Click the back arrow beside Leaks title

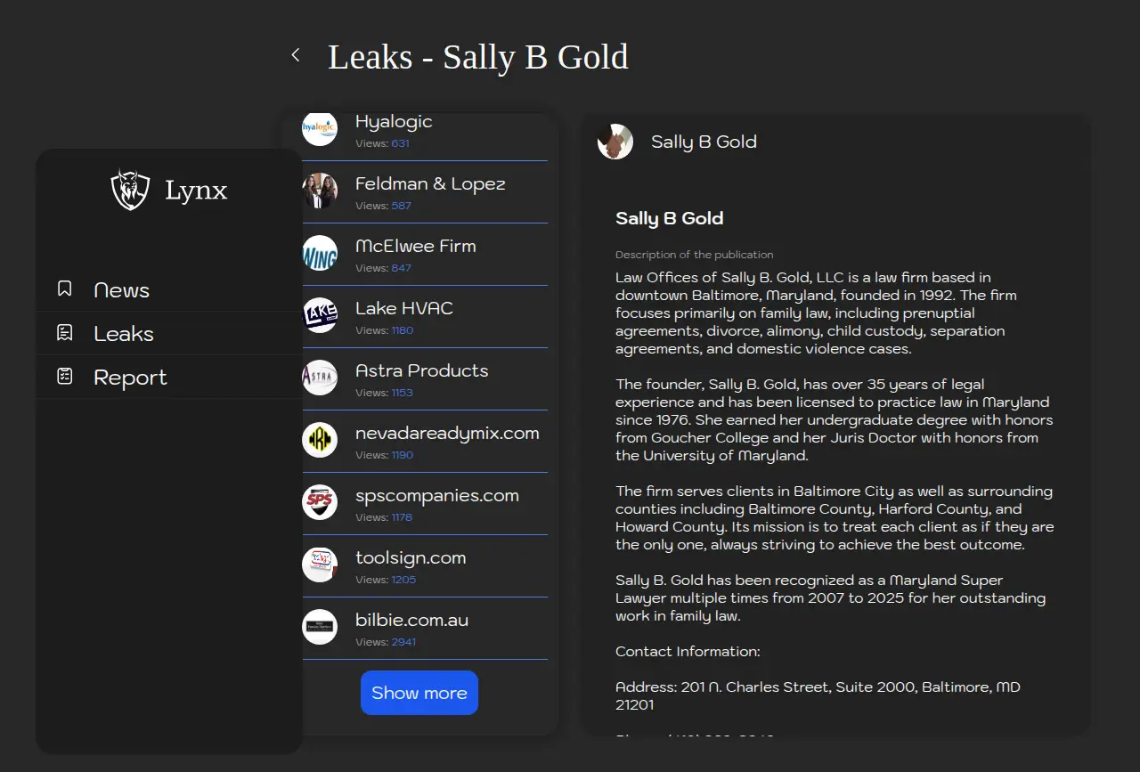pos(296,55)
